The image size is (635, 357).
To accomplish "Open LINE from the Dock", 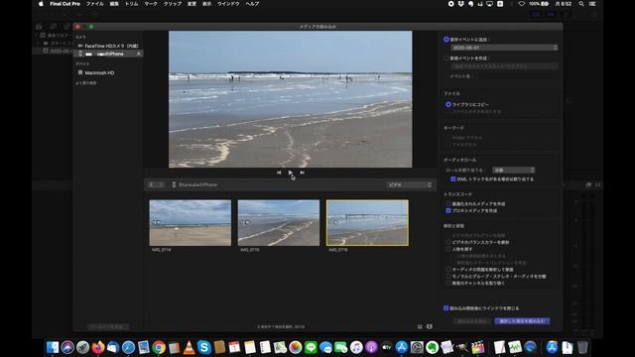I will (x=311, y=347).
